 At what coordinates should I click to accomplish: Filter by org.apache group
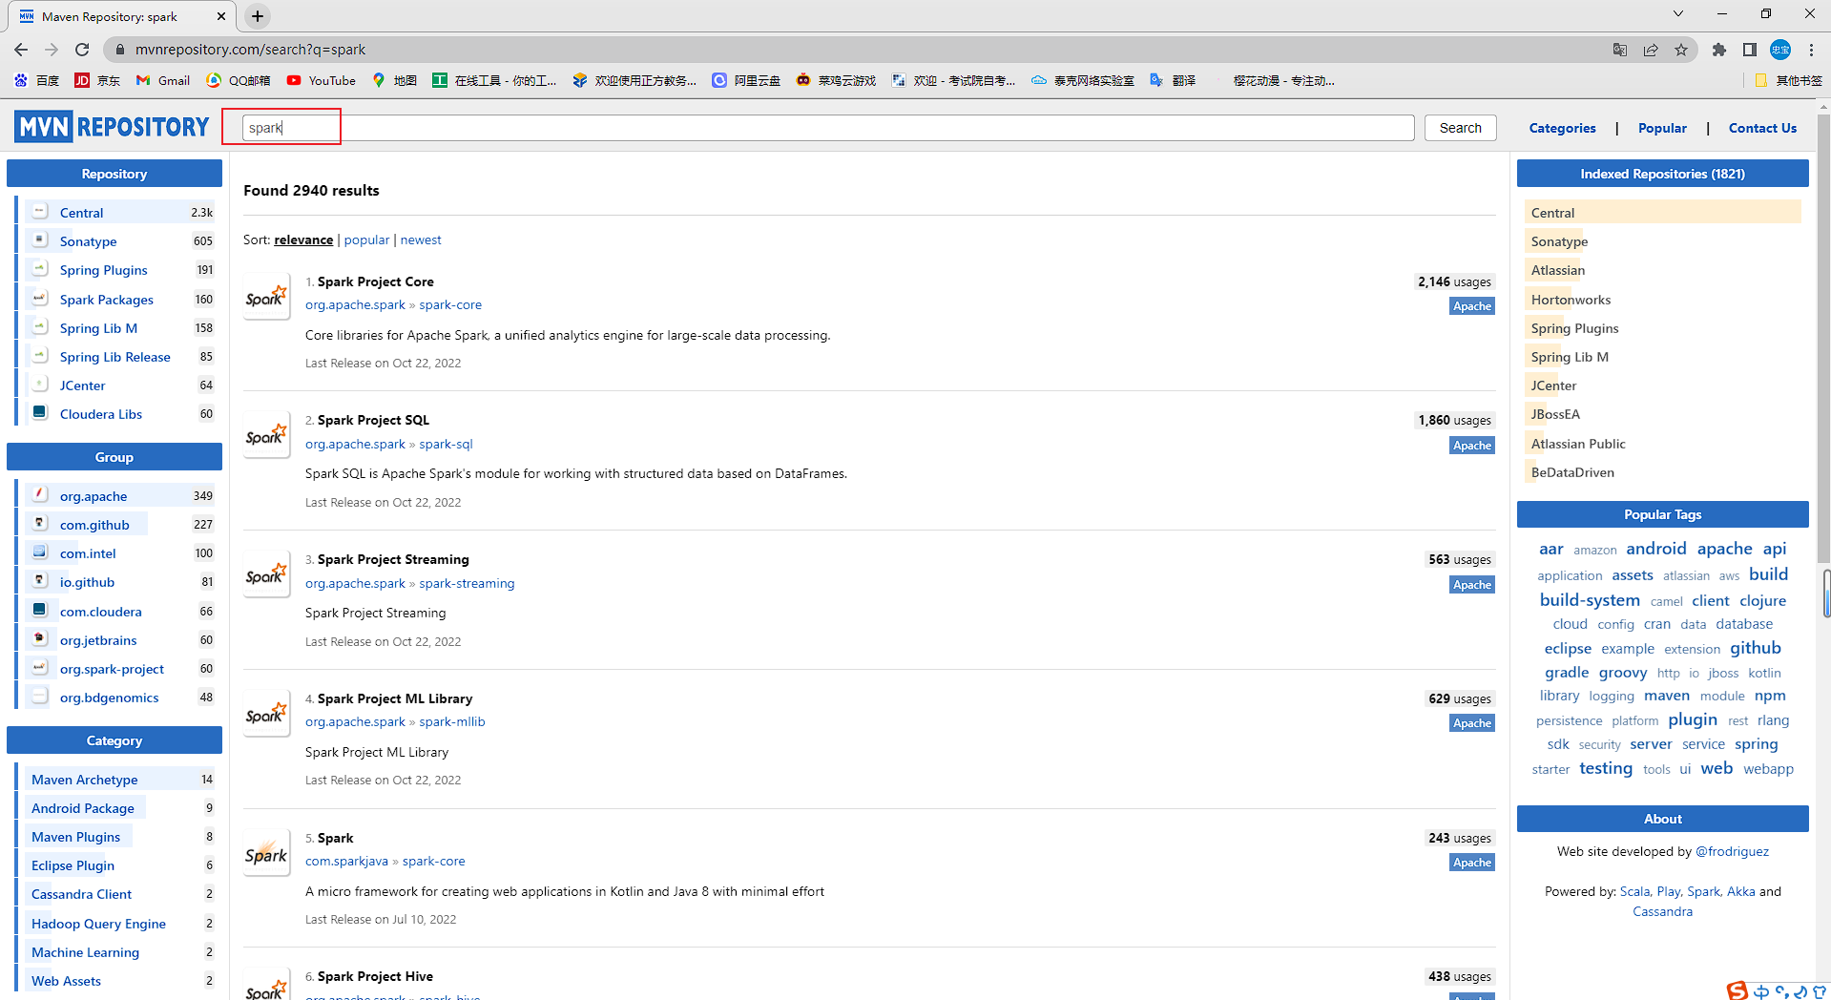point(93,496)
